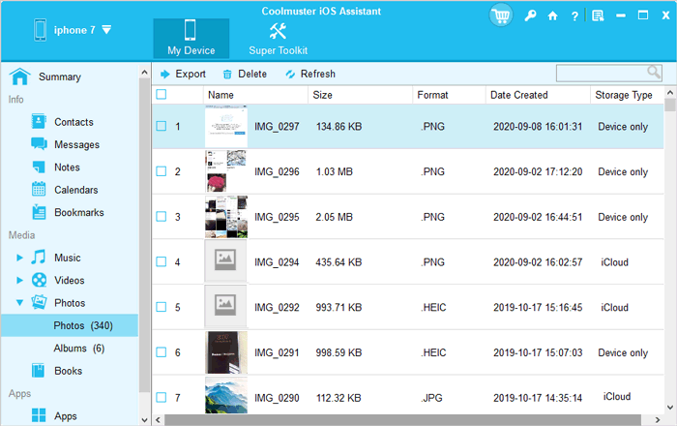Open Photos (340) in sidebar
The image size is (677, 426).
click(x=70, y=325)
